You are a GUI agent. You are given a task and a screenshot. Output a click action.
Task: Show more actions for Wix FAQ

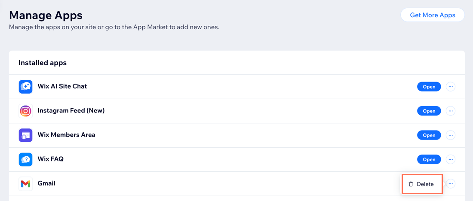click(450, 159)
